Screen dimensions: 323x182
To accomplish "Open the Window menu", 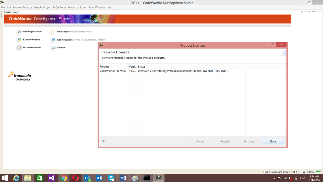I will click(100, 7).
